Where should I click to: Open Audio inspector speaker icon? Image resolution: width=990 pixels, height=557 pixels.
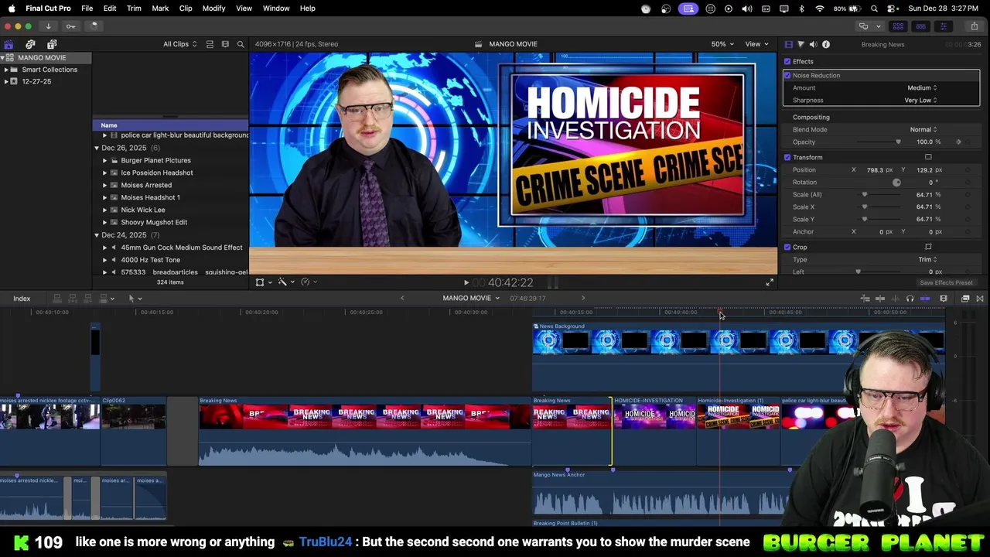(813, 44)
